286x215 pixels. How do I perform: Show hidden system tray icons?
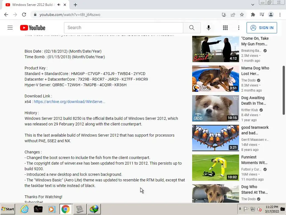[x=240, y=209]
